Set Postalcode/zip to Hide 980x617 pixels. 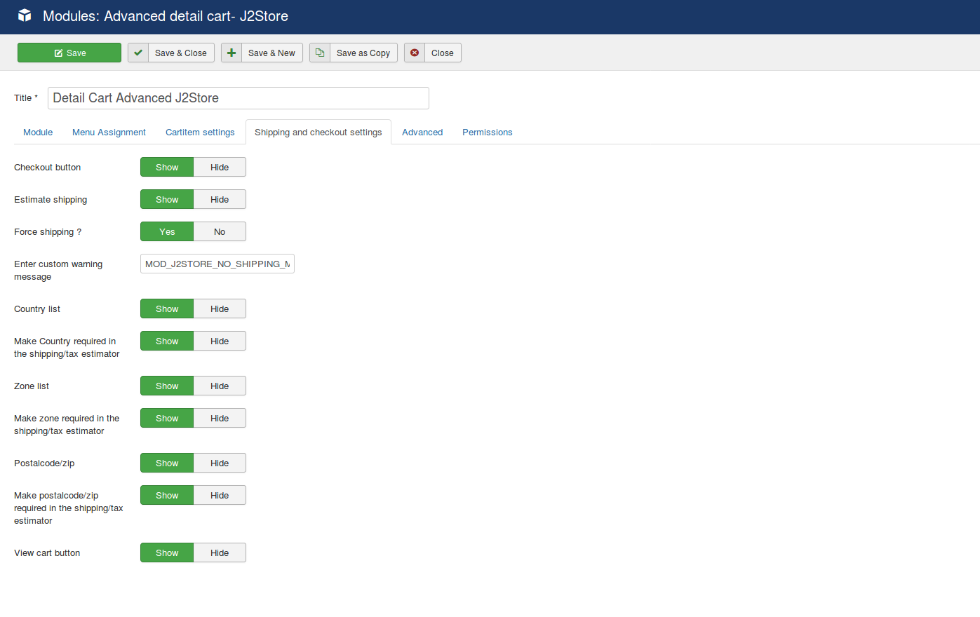pyautogui.click(x=220, y=463)
